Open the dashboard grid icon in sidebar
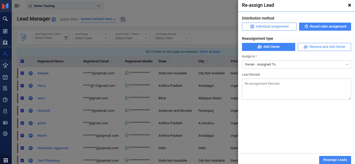This screenshot has width=355, height=164. 5,31
